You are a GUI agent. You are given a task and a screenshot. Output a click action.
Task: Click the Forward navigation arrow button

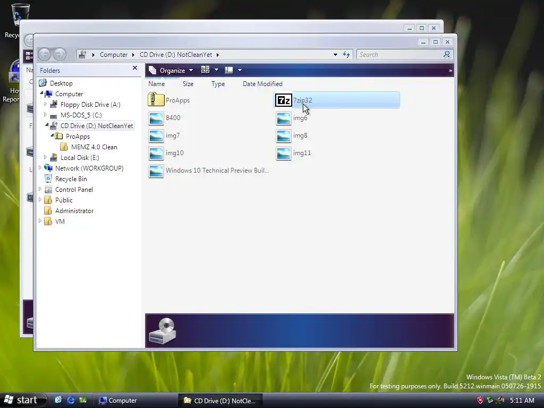(x=59, y=55)
